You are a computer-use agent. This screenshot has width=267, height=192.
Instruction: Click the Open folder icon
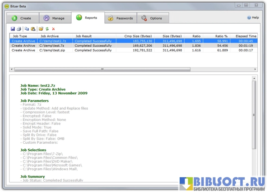click(41, 29)
